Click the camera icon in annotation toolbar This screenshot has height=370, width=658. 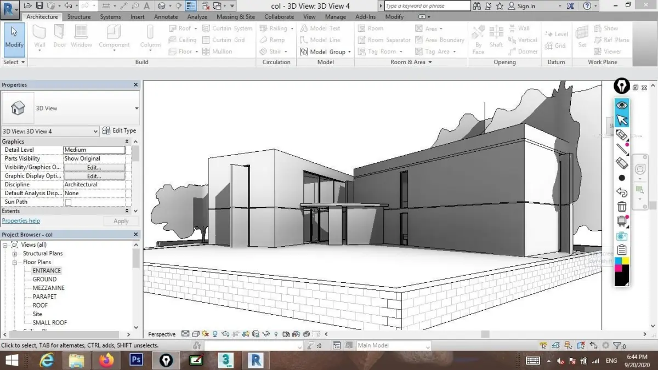[622, 236]
